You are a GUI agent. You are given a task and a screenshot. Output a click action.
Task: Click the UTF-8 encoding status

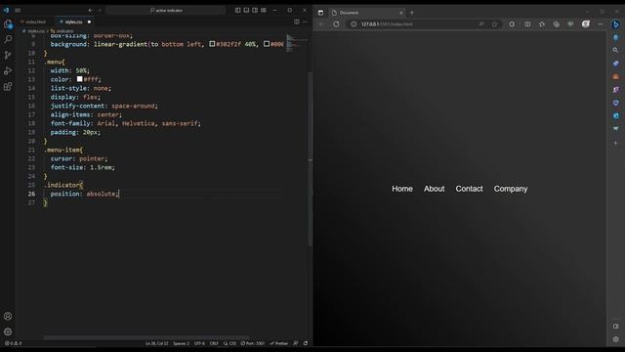[x=199, y=343]
